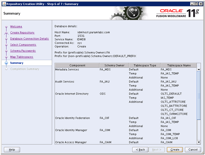Click the port value 1531

click(x=81, y=36)
